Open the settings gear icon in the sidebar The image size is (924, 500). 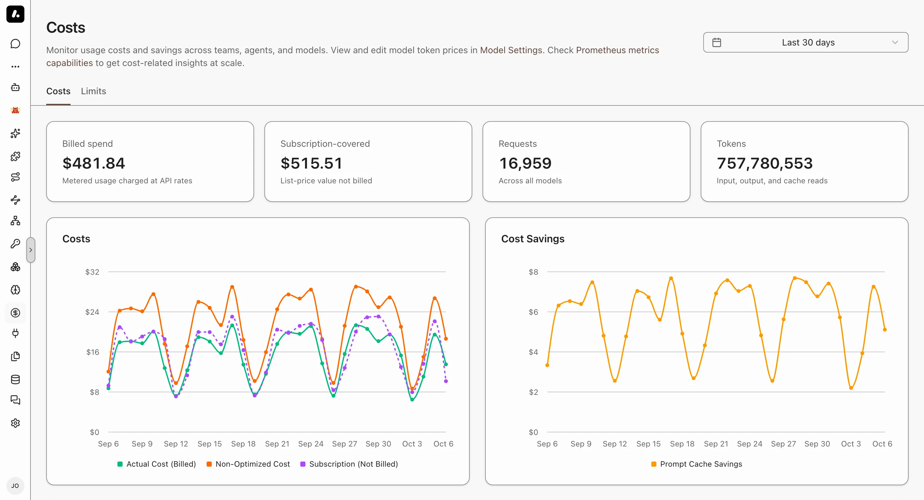coord(15,423)
